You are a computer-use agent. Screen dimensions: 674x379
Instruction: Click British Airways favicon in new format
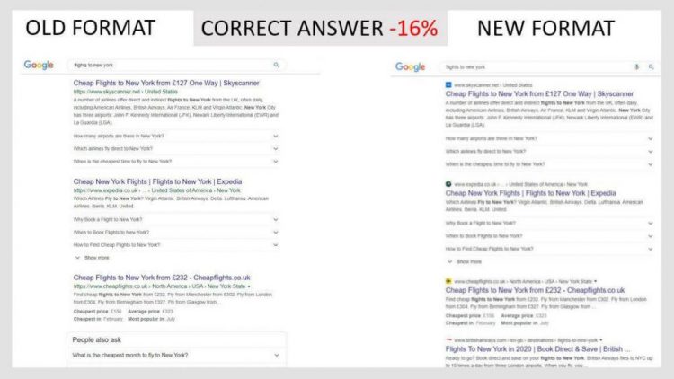[x=448, y=339]
